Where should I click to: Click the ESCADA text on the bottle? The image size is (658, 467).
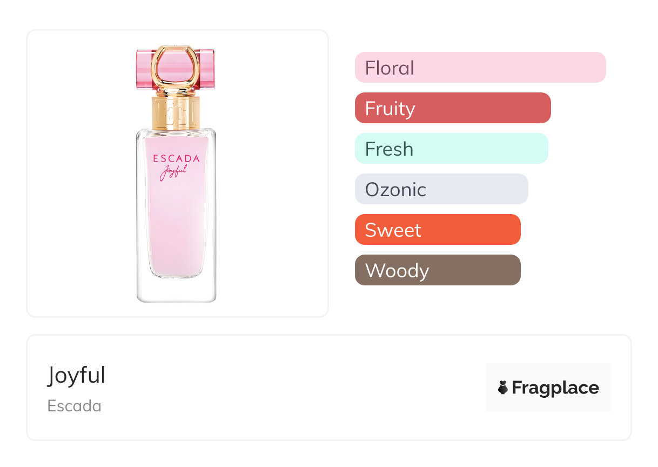176,159
